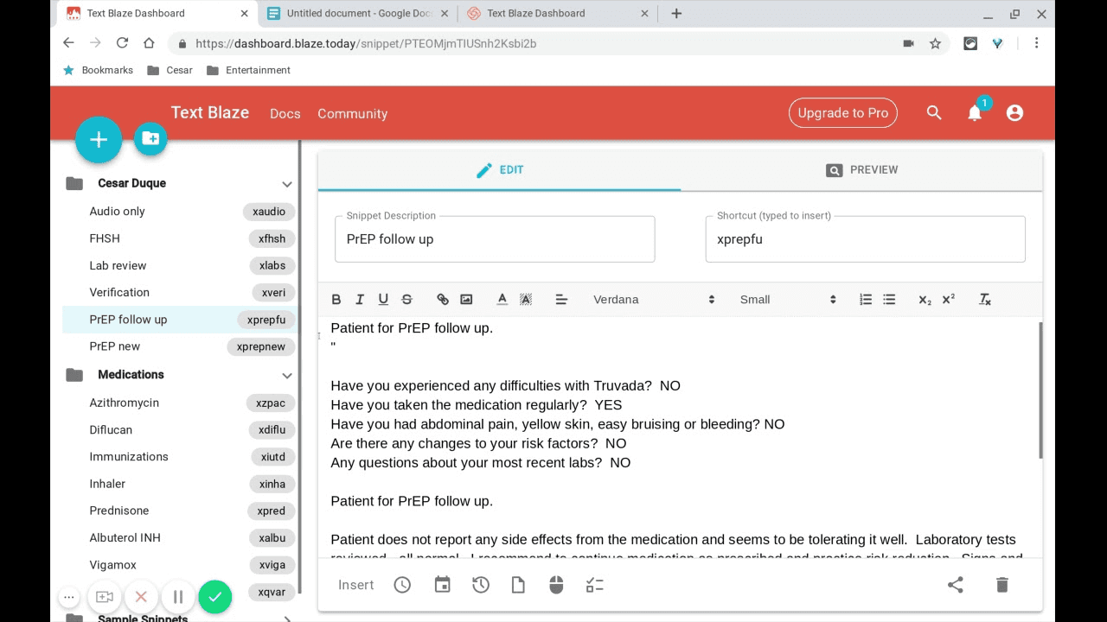Edit the Snippet Description field
The image size is (1107, 622).
click(495, 239)
